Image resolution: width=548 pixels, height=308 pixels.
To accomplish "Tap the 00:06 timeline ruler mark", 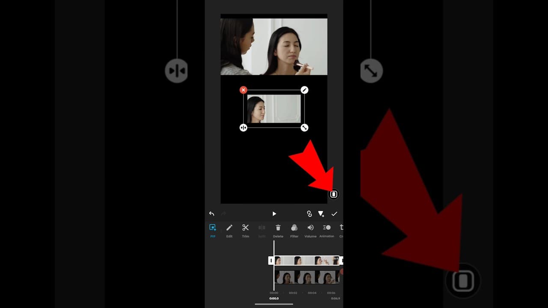I will 331,293.
